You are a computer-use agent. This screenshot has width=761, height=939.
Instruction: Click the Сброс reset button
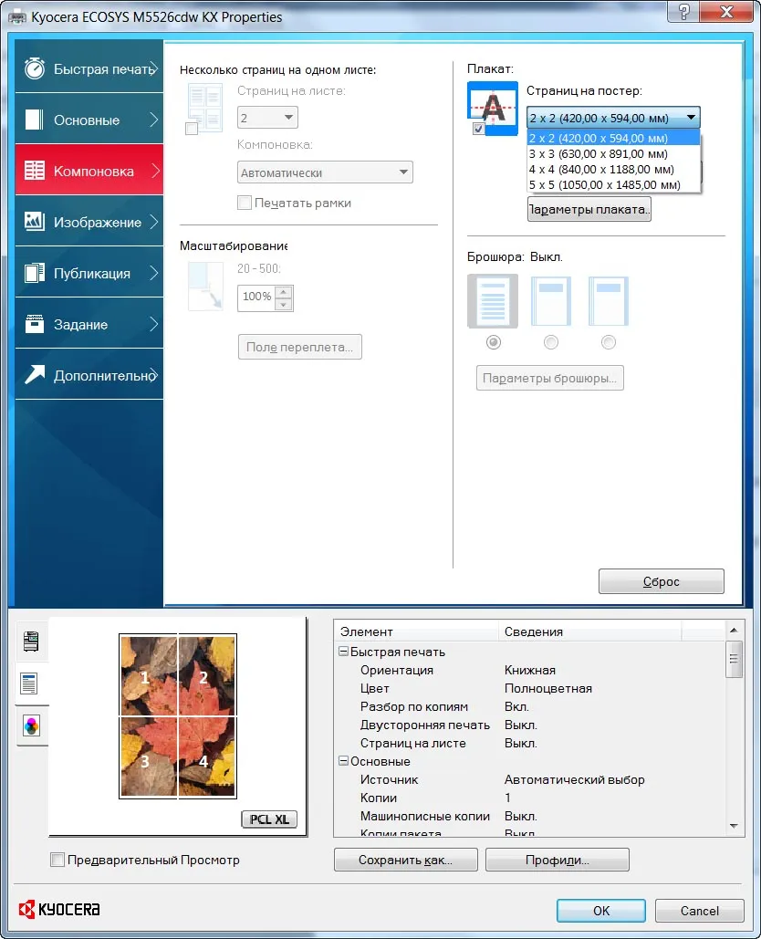[661, 581]
